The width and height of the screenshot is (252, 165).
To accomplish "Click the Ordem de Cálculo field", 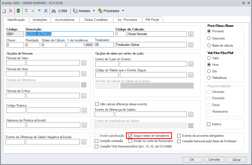I will click(x=54, y=45).
